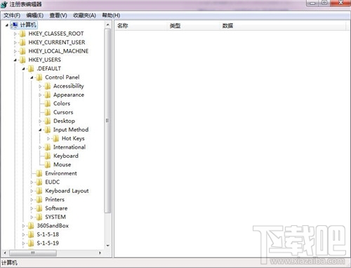Select the Colors key label
The height and width of the screenshot is (268, 351).
pyautogui.click(x=62, y=103)
